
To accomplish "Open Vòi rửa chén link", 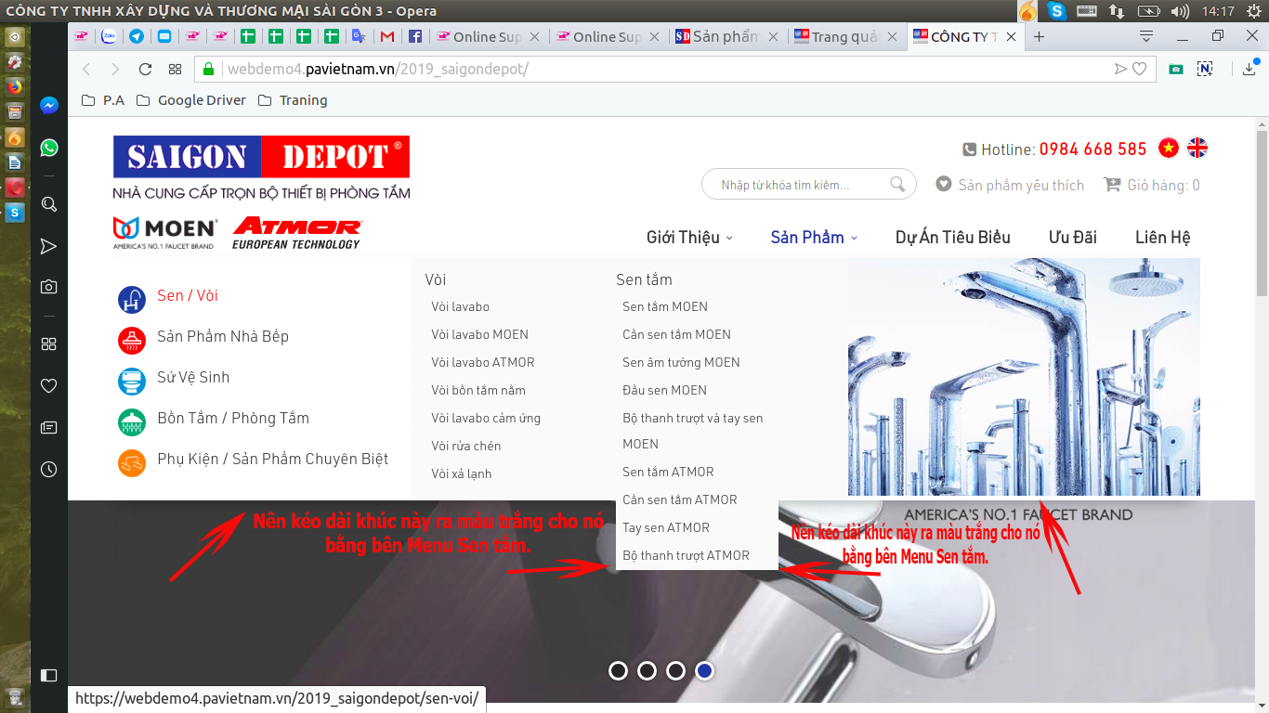I will coord(466,446).
